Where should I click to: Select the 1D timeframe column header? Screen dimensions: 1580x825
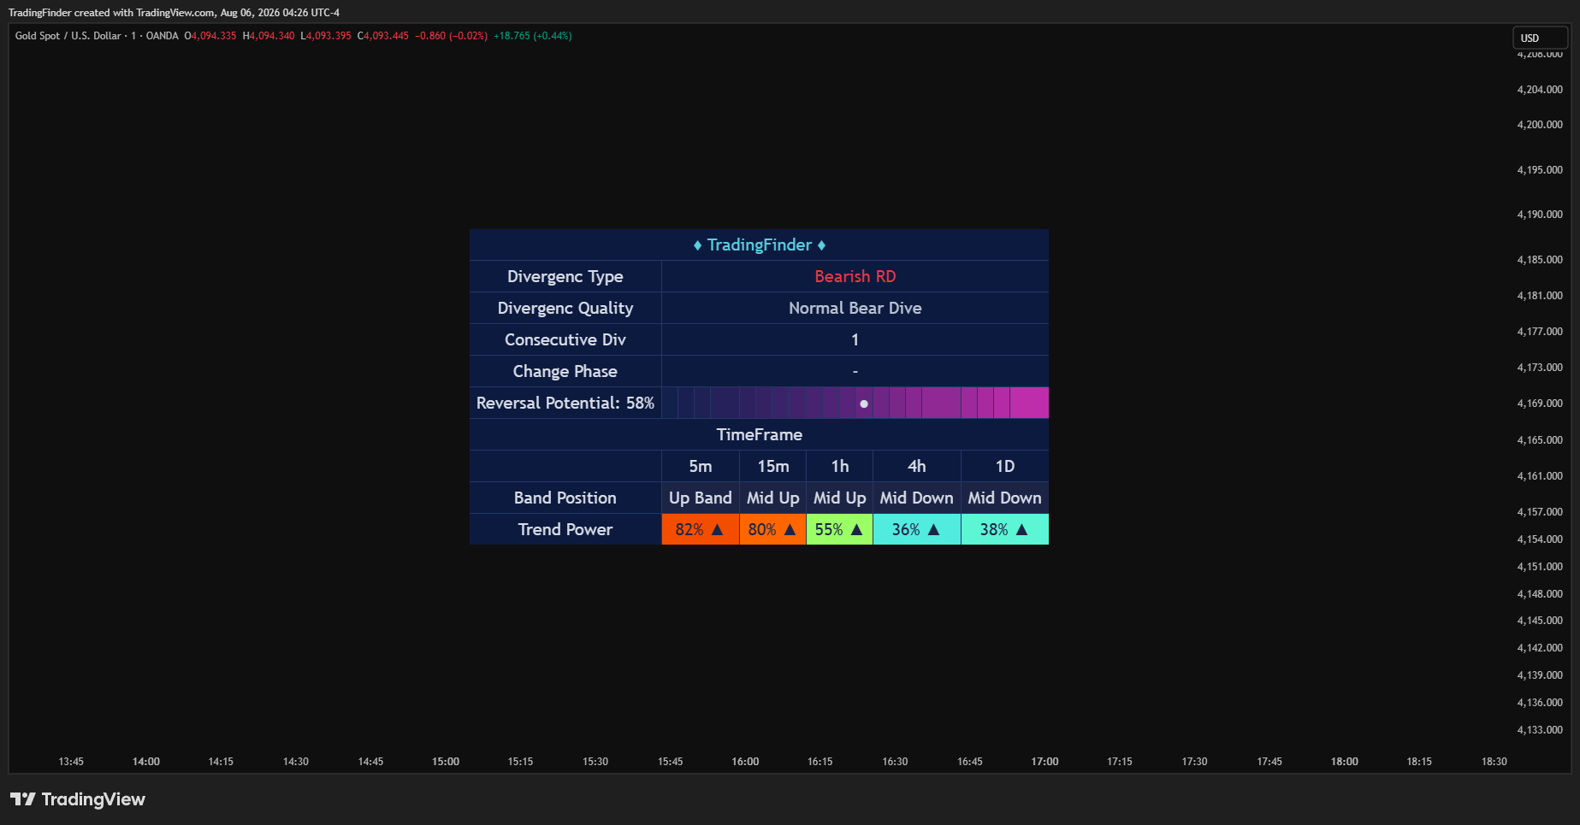tap(1005, 467)
